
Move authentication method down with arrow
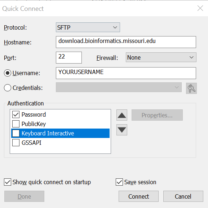tap(122, 130)
